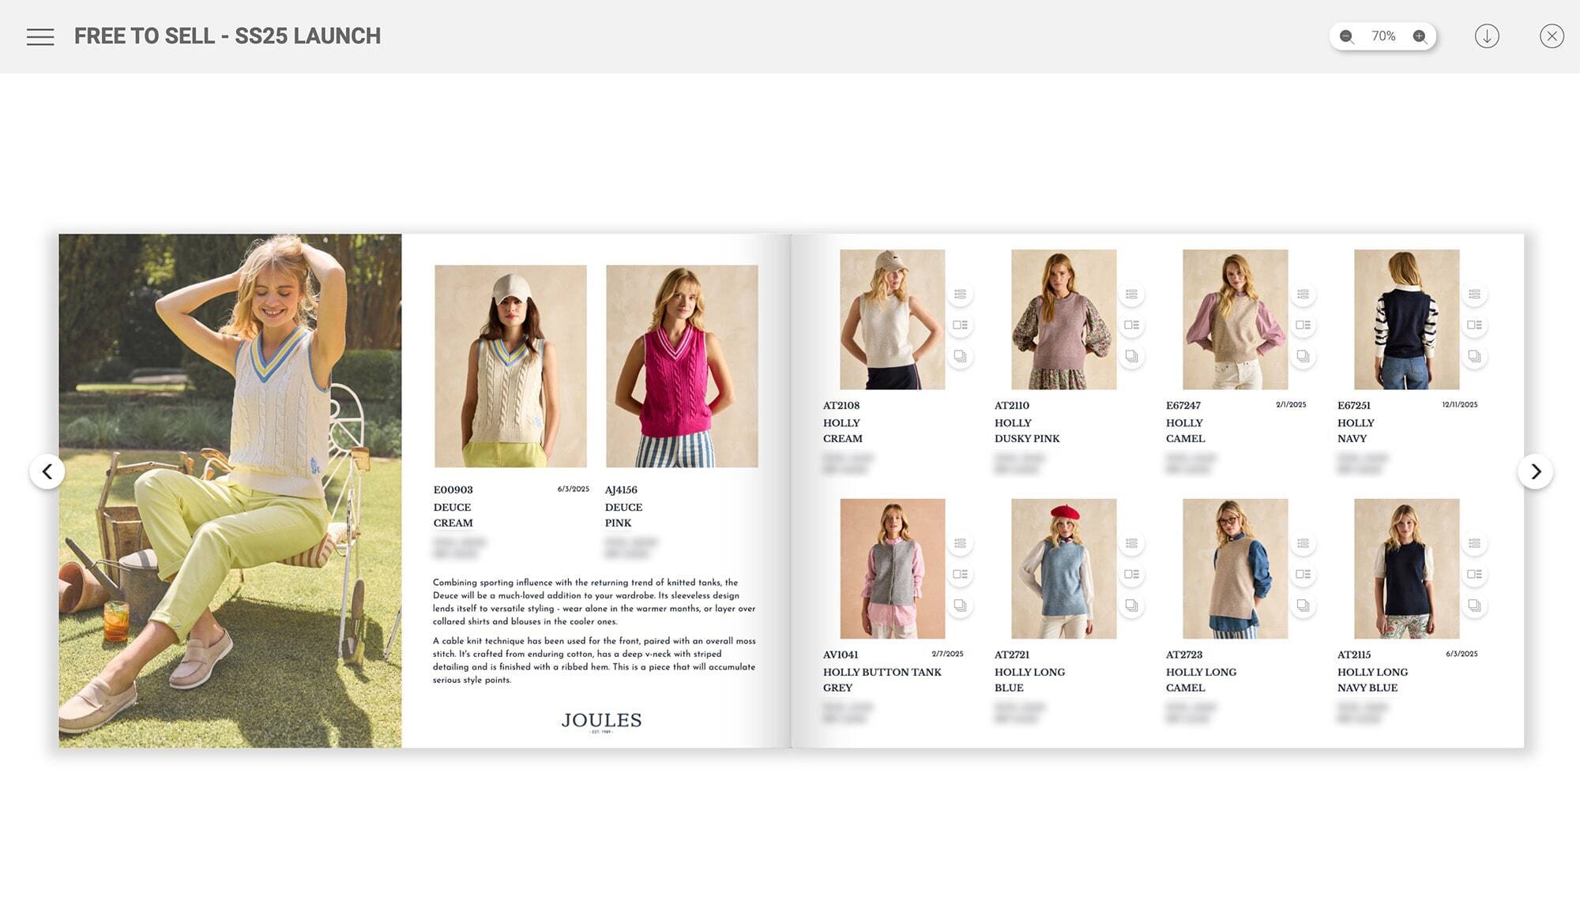Zoom out using the magnifier minus icon
The height and width of the screenshot is (904, 1580).
[1345, 36]
